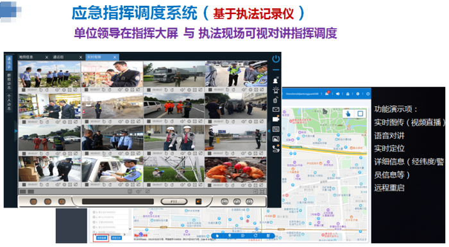
Task: Click the video camera icon in sidebar
Action: tap(276, 119)
